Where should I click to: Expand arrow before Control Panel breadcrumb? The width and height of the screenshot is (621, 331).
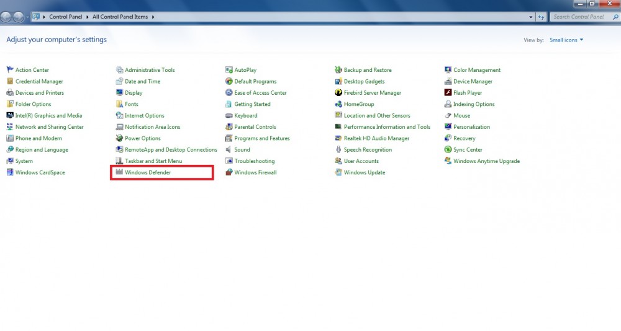pos(44,17)
